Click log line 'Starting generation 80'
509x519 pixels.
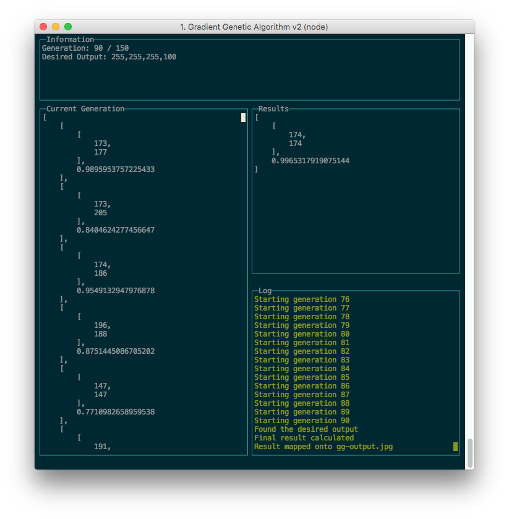302,334
